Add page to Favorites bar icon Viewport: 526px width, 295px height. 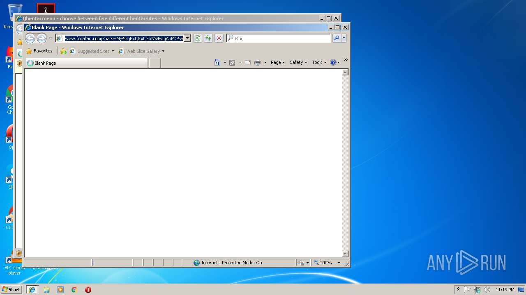pos(63,51)
